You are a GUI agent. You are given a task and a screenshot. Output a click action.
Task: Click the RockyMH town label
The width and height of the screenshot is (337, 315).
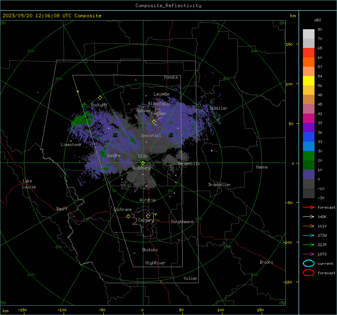point(99,105)
